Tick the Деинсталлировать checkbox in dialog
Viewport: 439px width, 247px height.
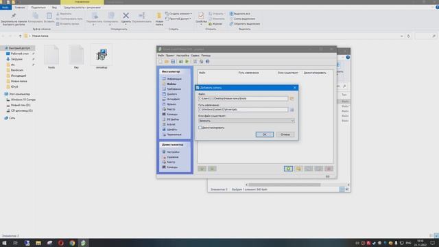click(x=200, y=128)
